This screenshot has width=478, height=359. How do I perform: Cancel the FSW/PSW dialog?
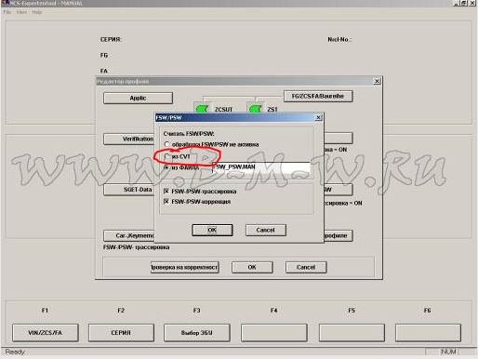(266, 230)
